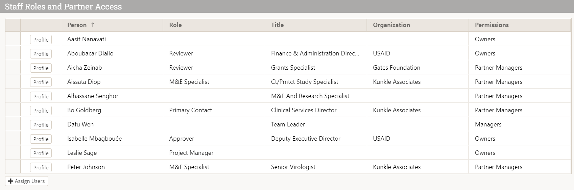This screenshot has height=190, width=574.
Task: Select the Person column header
Action: pyautogui.click(x=77, y=25)
